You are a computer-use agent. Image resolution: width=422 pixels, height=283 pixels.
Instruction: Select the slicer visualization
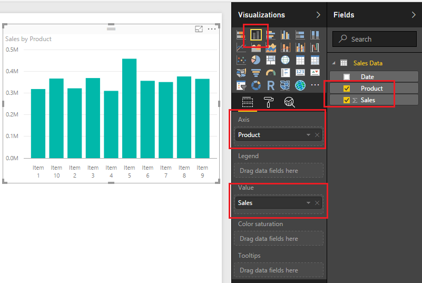241,85
